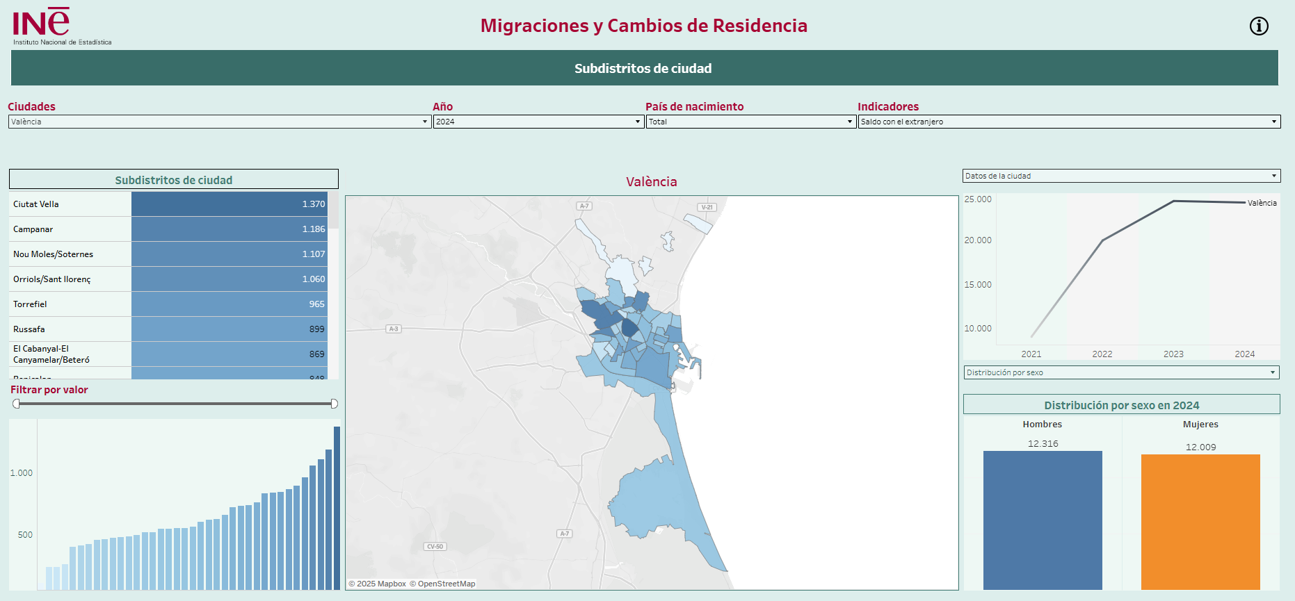This screenshot has width=1295, height=601.
Task: Select the Ciutat Vella row
Action: (x=70, y=204)
